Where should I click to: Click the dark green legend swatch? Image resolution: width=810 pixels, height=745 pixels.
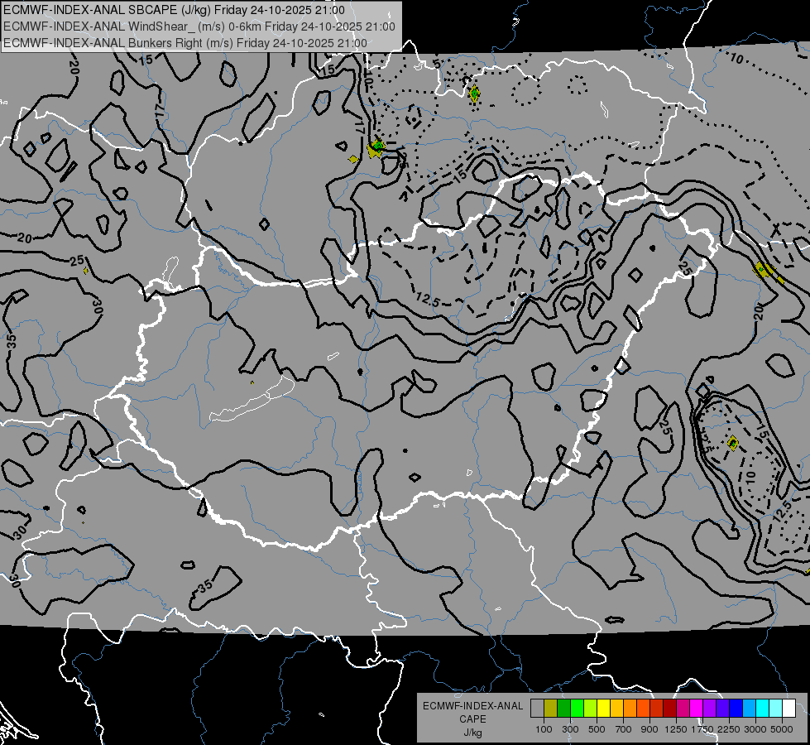pos(563,709)
